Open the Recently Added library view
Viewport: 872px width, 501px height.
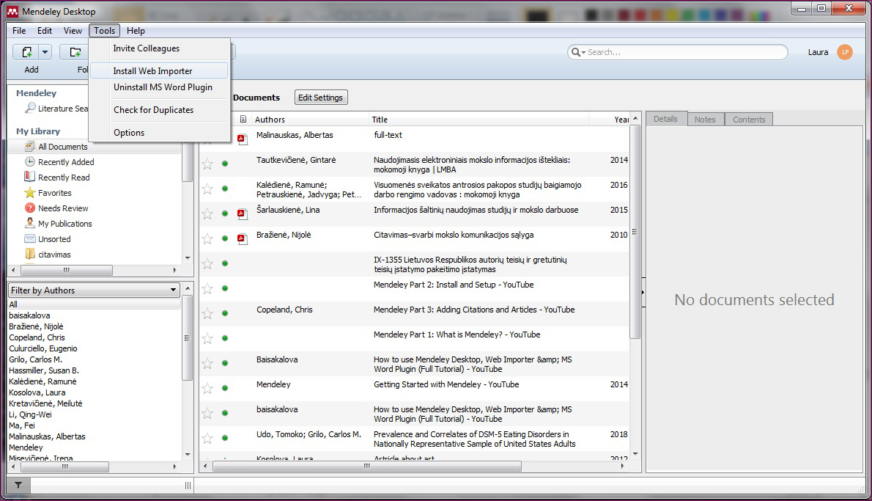66,162
